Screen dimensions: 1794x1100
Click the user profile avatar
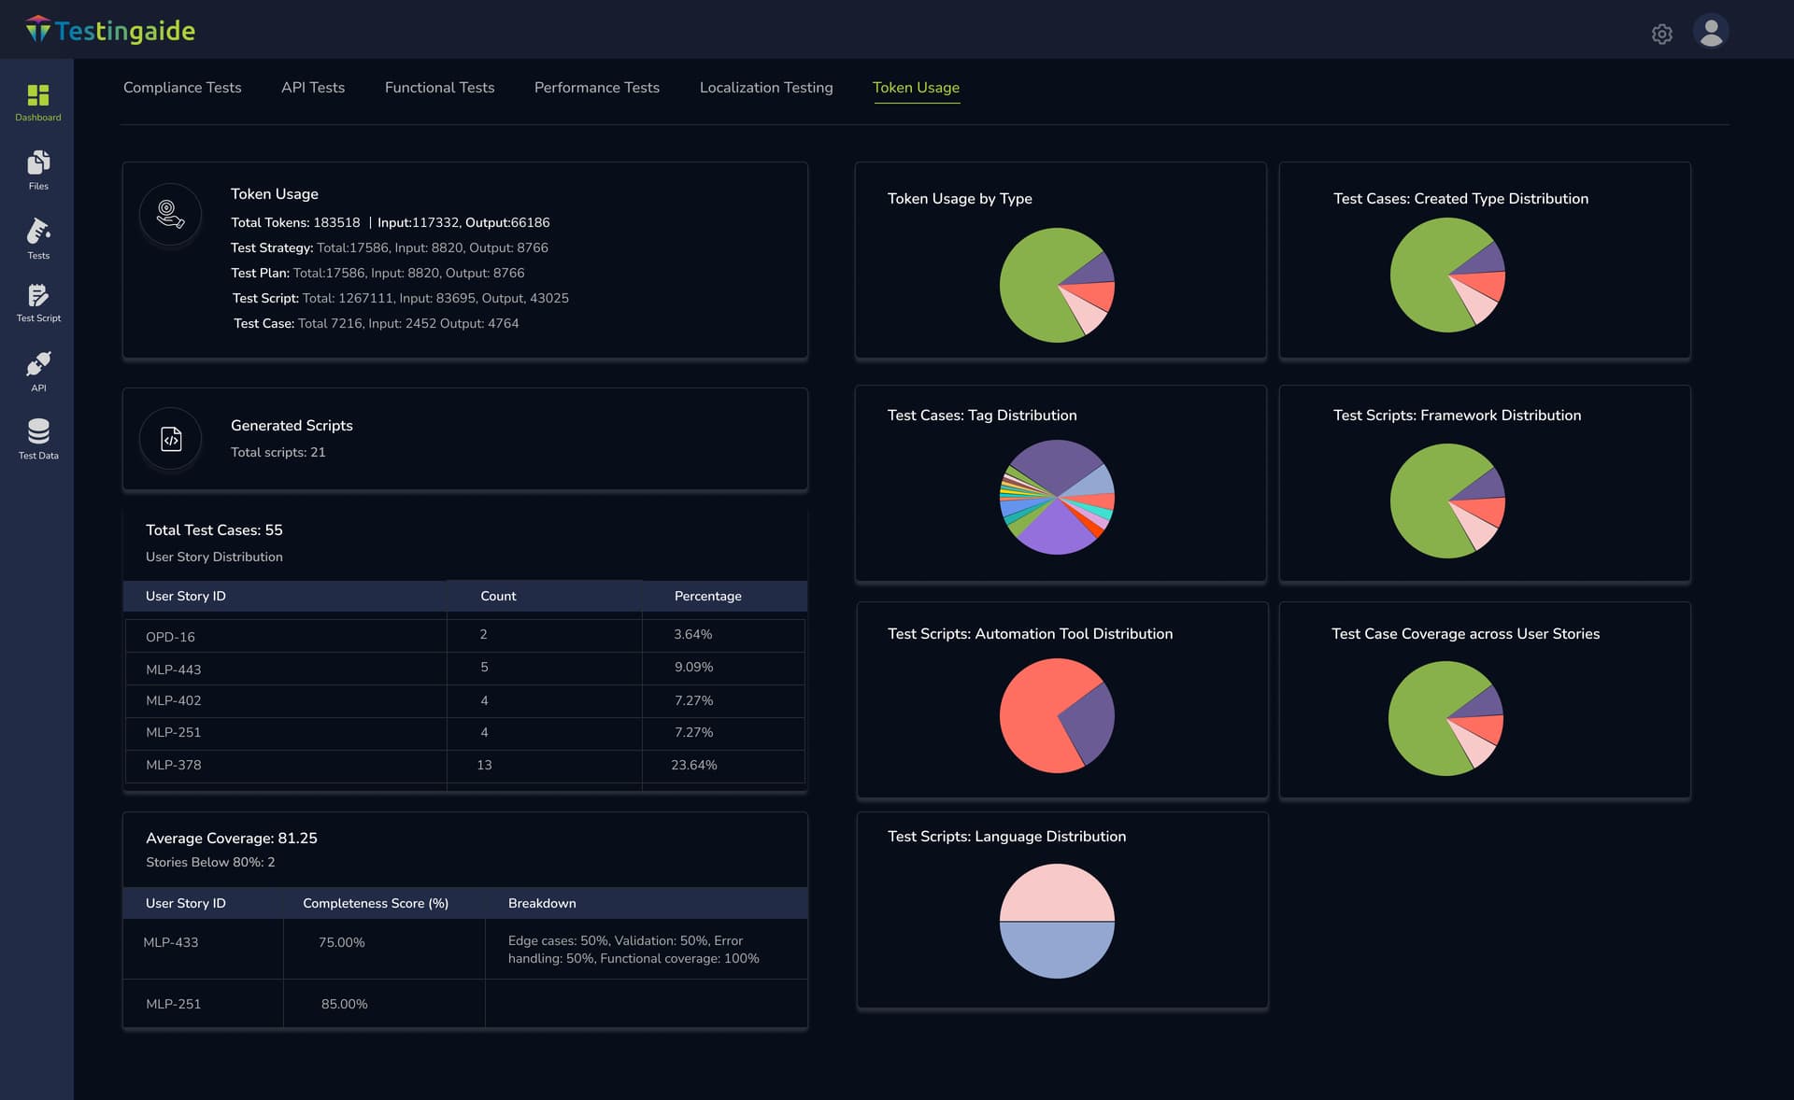pos(1713,32)
